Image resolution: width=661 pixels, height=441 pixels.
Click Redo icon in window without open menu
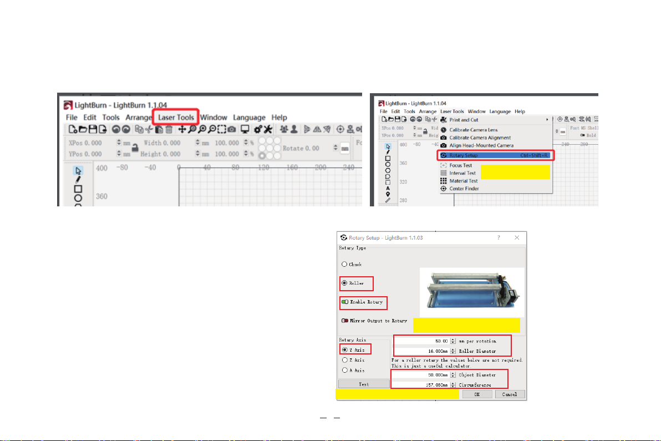[126, 129]
